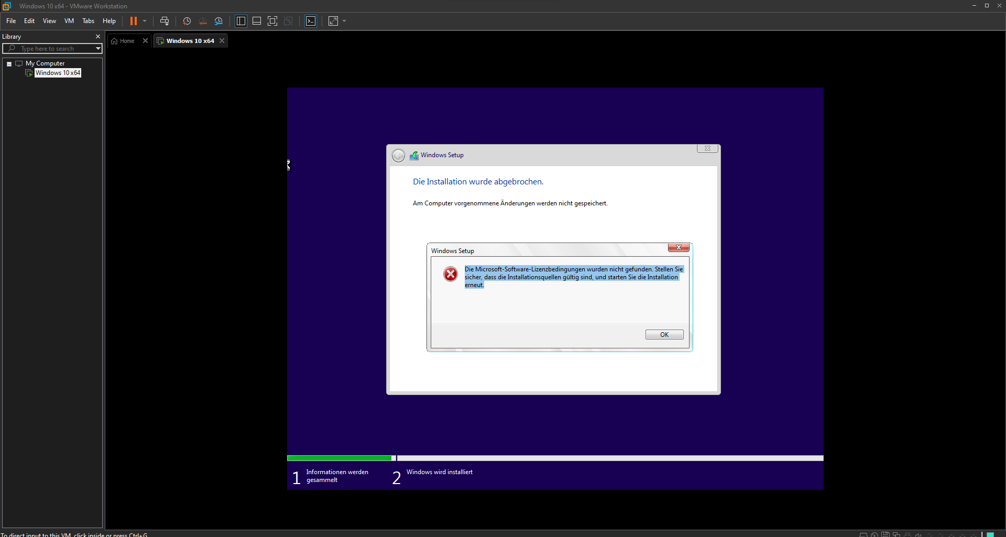
Task: Toggle the console view button
Action: (311, 21)
